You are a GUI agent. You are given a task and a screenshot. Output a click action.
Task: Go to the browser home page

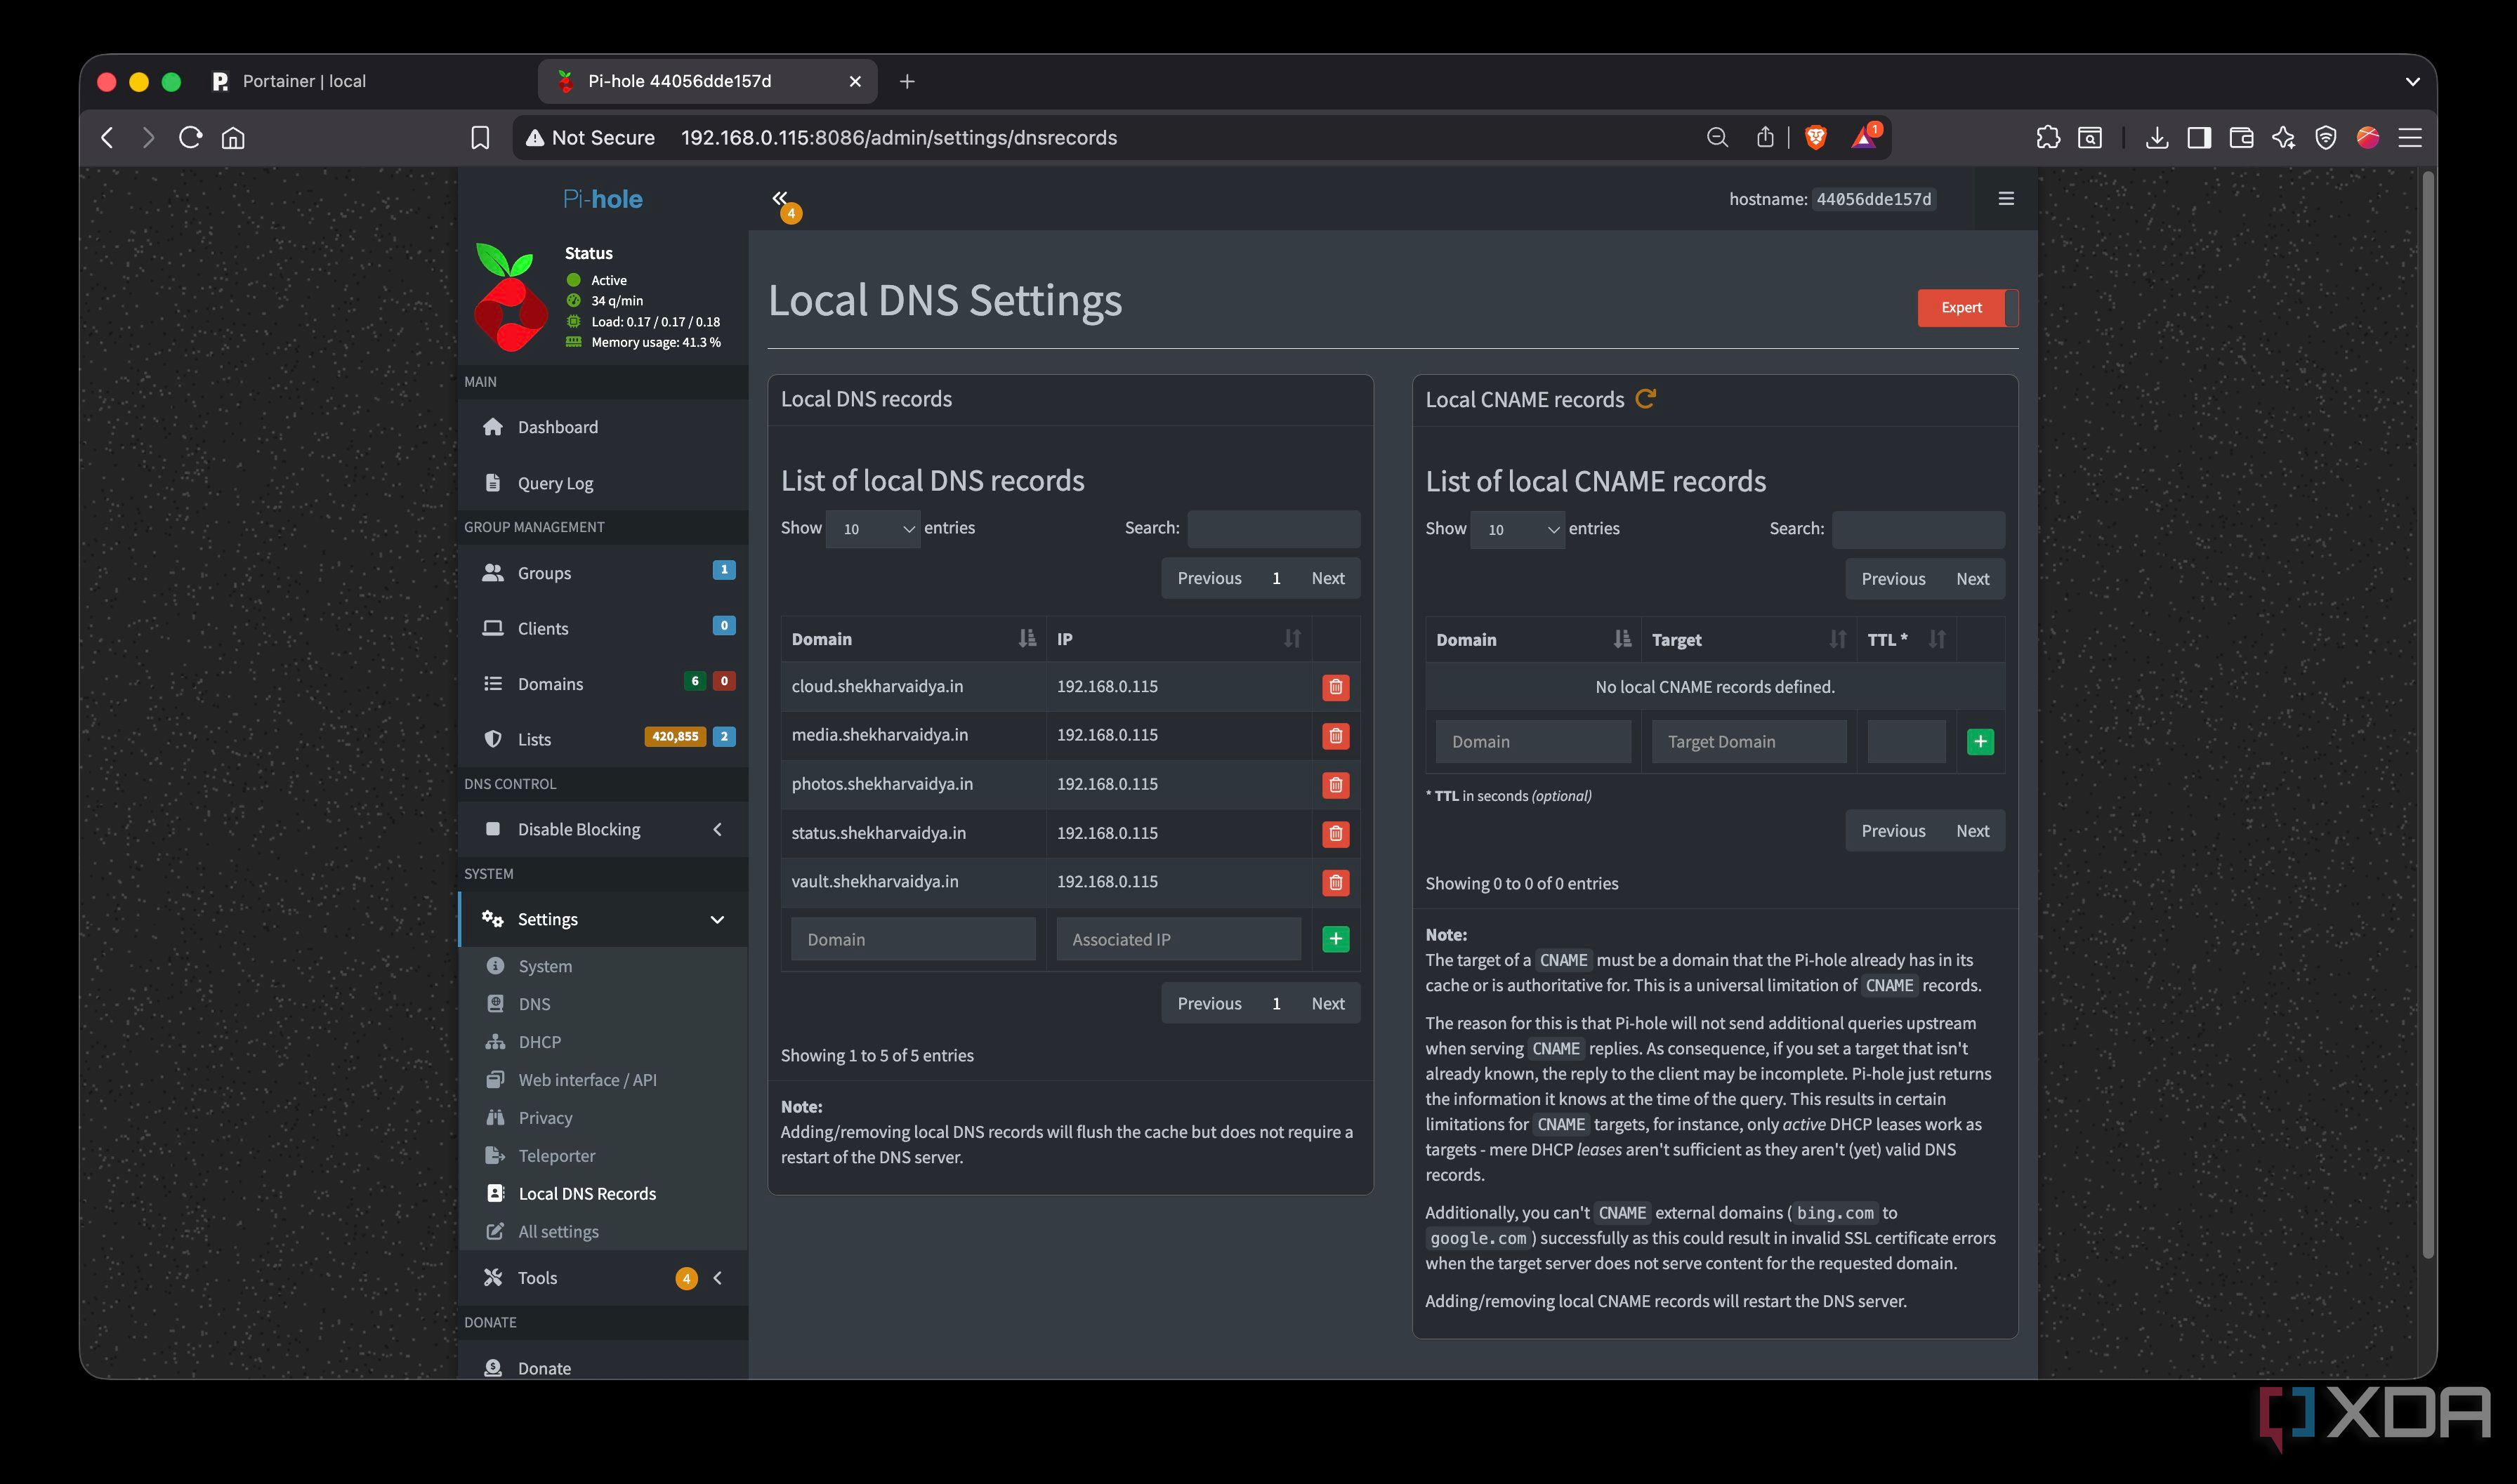click(x=233, y=138)
